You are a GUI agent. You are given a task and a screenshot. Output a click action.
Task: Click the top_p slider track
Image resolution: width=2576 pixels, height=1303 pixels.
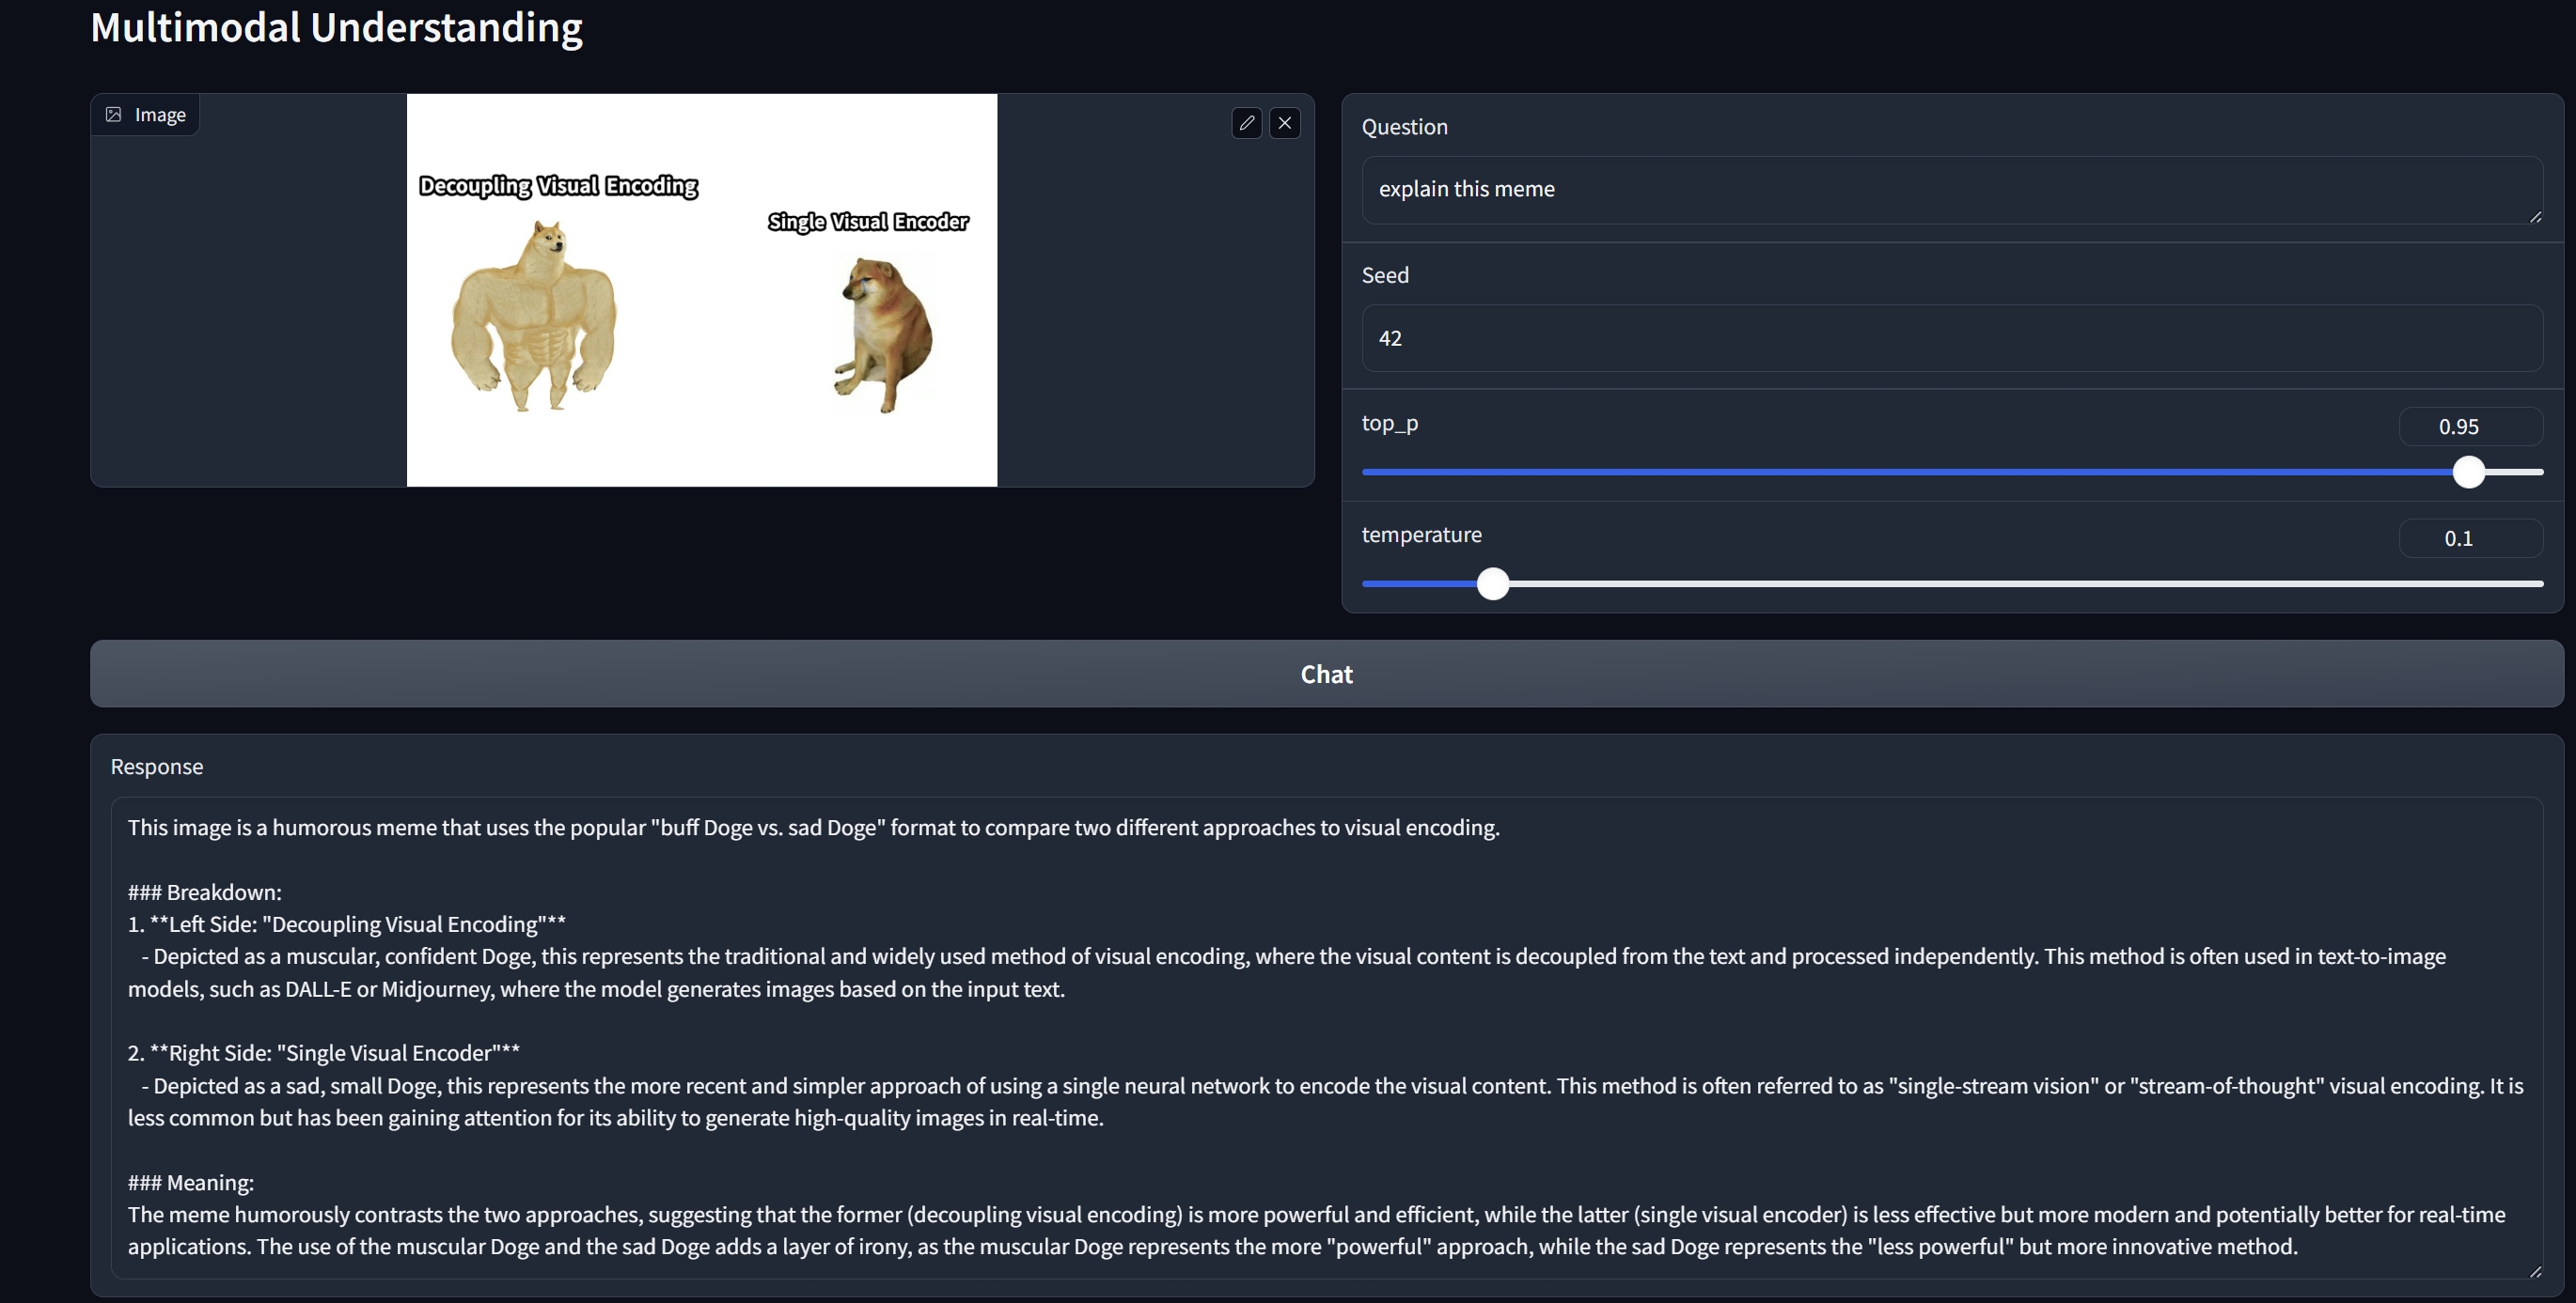tap(1900, 472)
